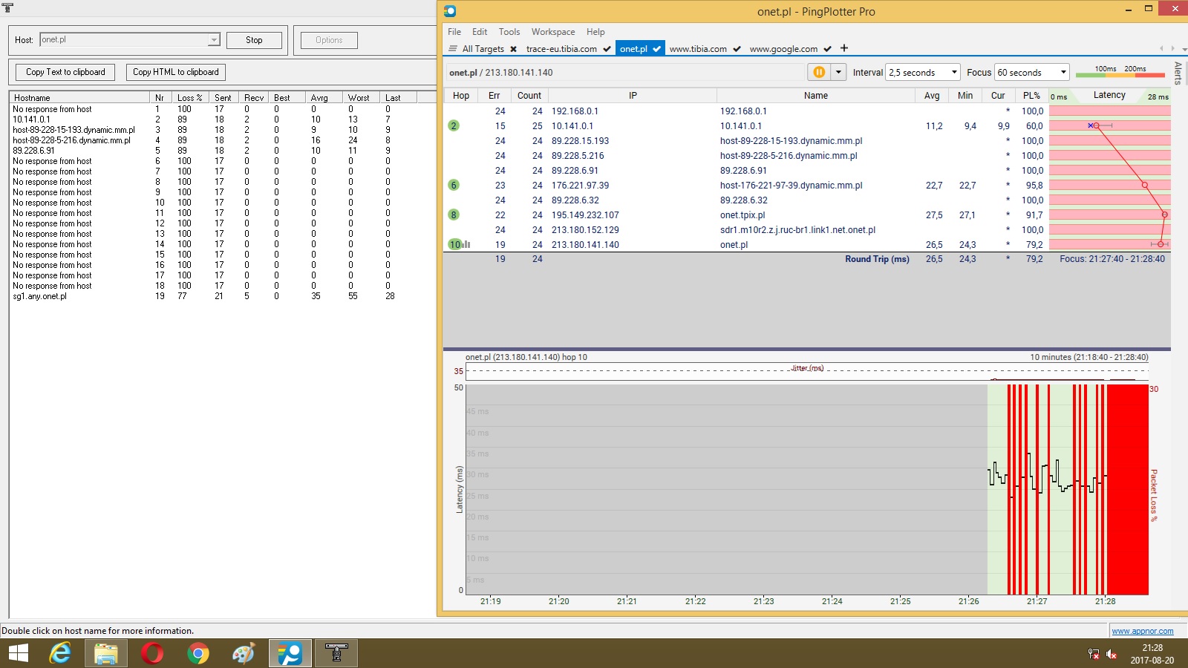Open the Tools menu
1188x668 pixels.
click(x=509, y=32)
